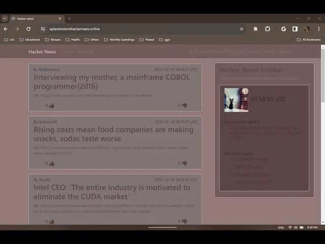Click Logout in the navbar
Viewport: 325px width, 244px height.
[255, 52]
